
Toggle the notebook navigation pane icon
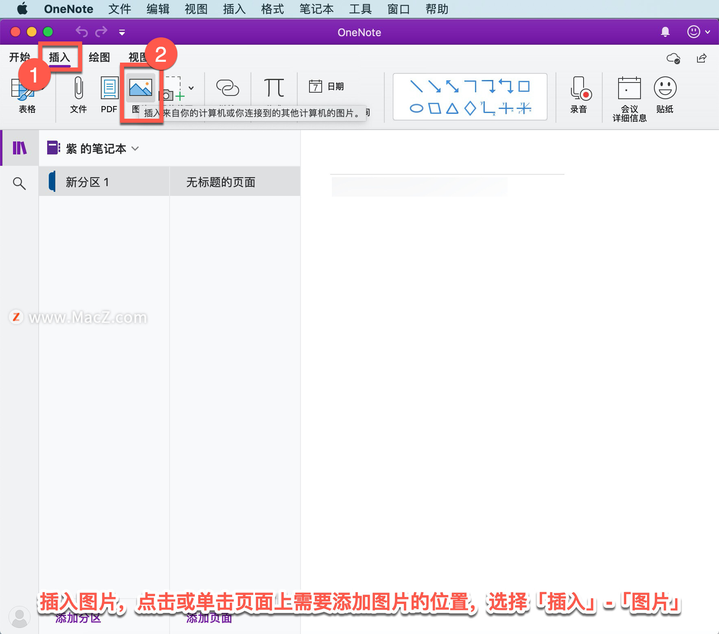click(x=20, y=148)
